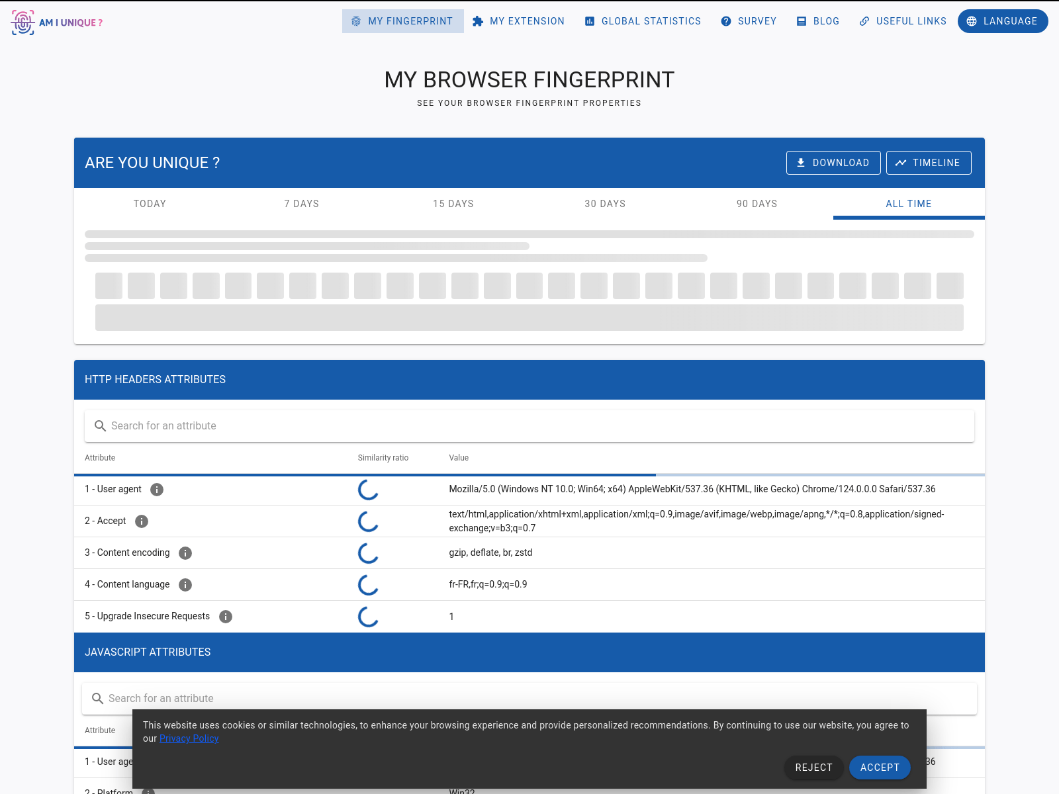Click the User agent loading spinner
The width and height of the screenshot is (1059, 794).
(368, 490)
